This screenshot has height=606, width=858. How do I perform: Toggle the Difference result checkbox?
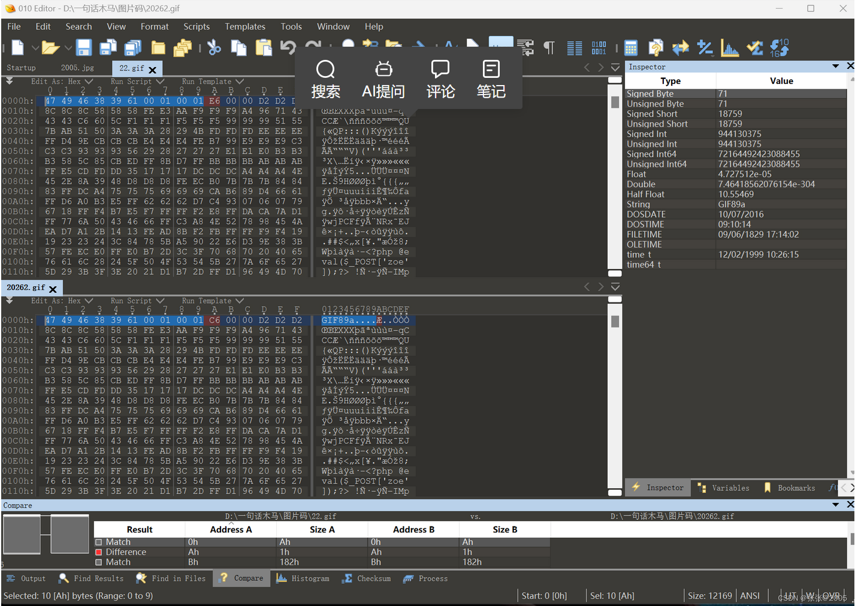coord(99,552)
